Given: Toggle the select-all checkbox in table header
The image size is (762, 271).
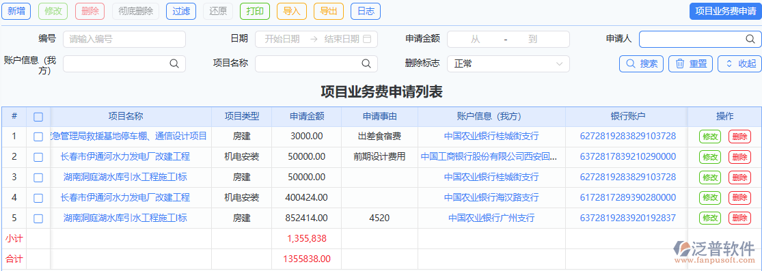Looking at the screenshot, I should 38,117.
